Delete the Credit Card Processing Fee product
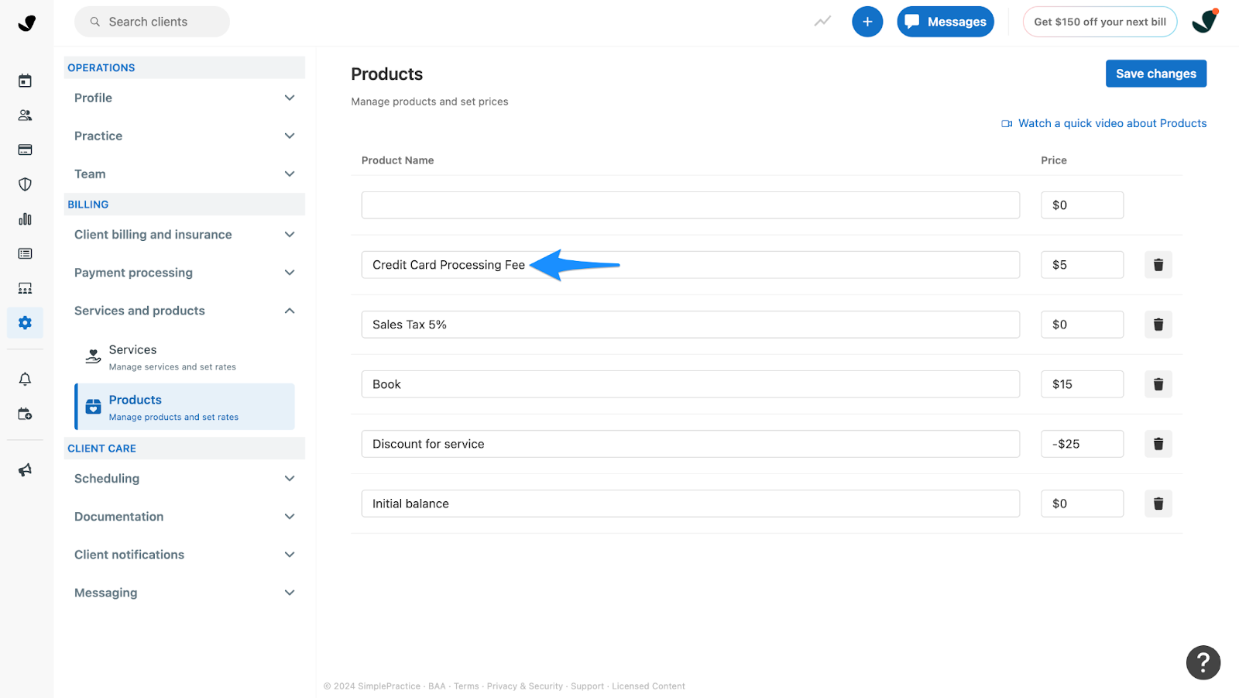The height and width of the screenshot is (698, 1239). 1158,265
